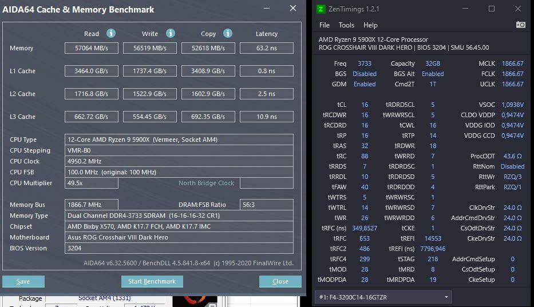Click VSOC value 1,0938V
The height and width of the screenshot is (307, 534).
click(513, 105)
